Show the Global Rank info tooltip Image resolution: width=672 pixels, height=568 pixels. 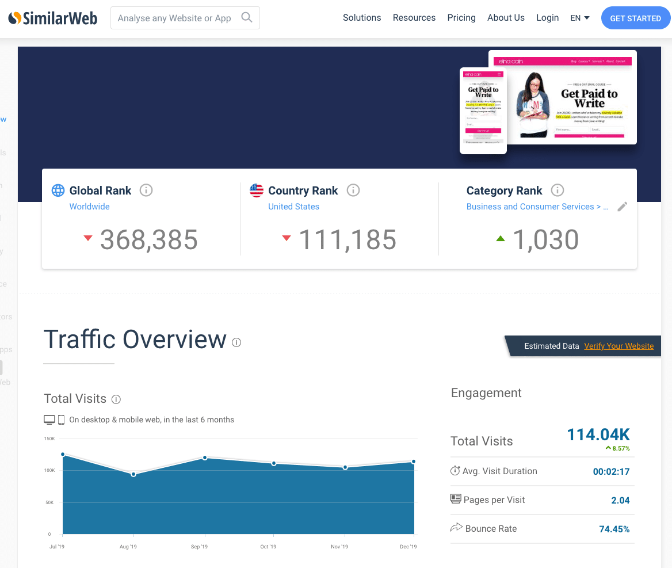(146, 190)
